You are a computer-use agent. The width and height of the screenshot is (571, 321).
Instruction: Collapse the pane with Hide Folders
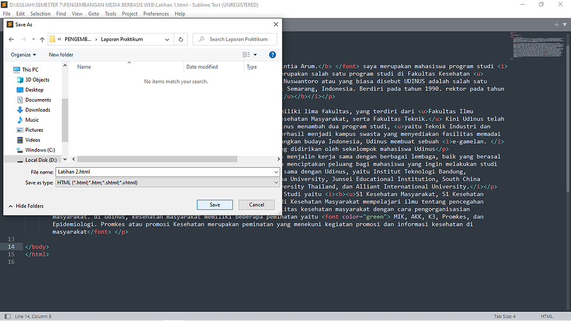(26, 206)
